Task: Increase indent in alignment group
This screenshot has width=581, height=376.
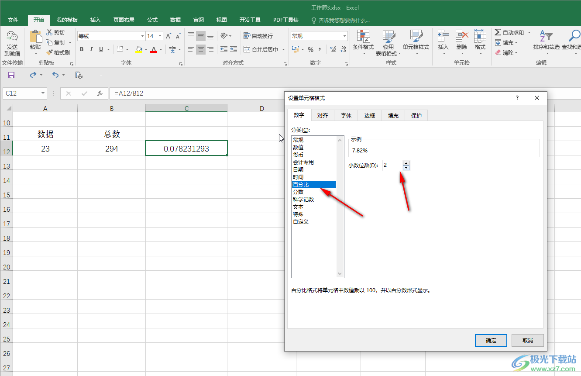Action: 234,49
